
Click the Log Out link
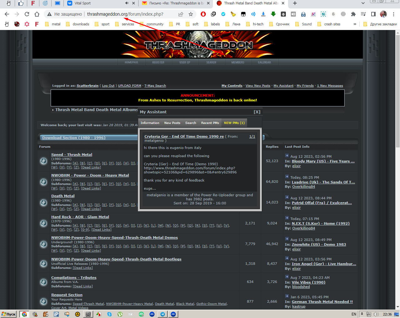coord(108,86)
